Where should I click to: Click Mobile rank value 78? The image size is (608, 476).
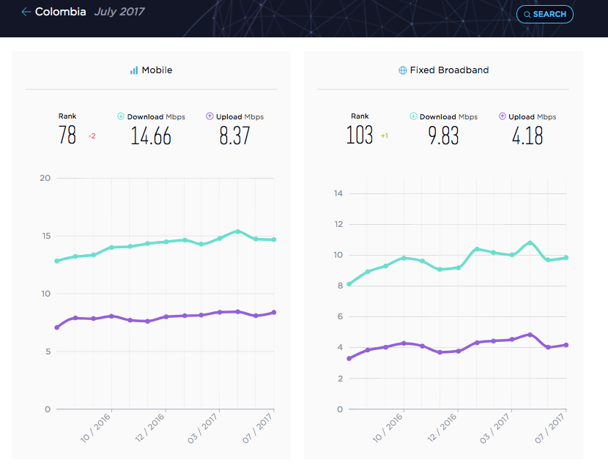(x=67, y=135)
